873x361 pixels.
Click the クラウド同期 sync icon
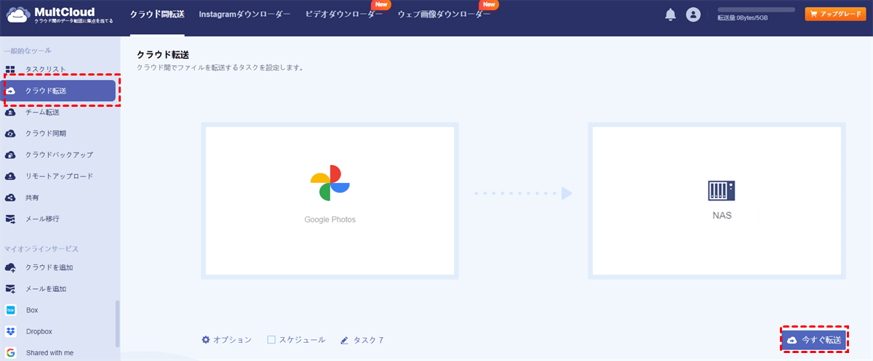coord(11,134)
